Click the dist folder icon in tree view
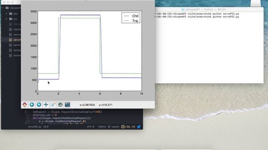The width and height of the screenshot is (268, 150). (x=10, y=14)
